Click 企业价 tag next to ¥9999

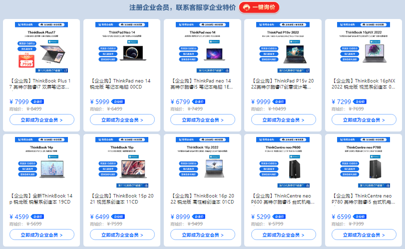click(x=279, y=101)
